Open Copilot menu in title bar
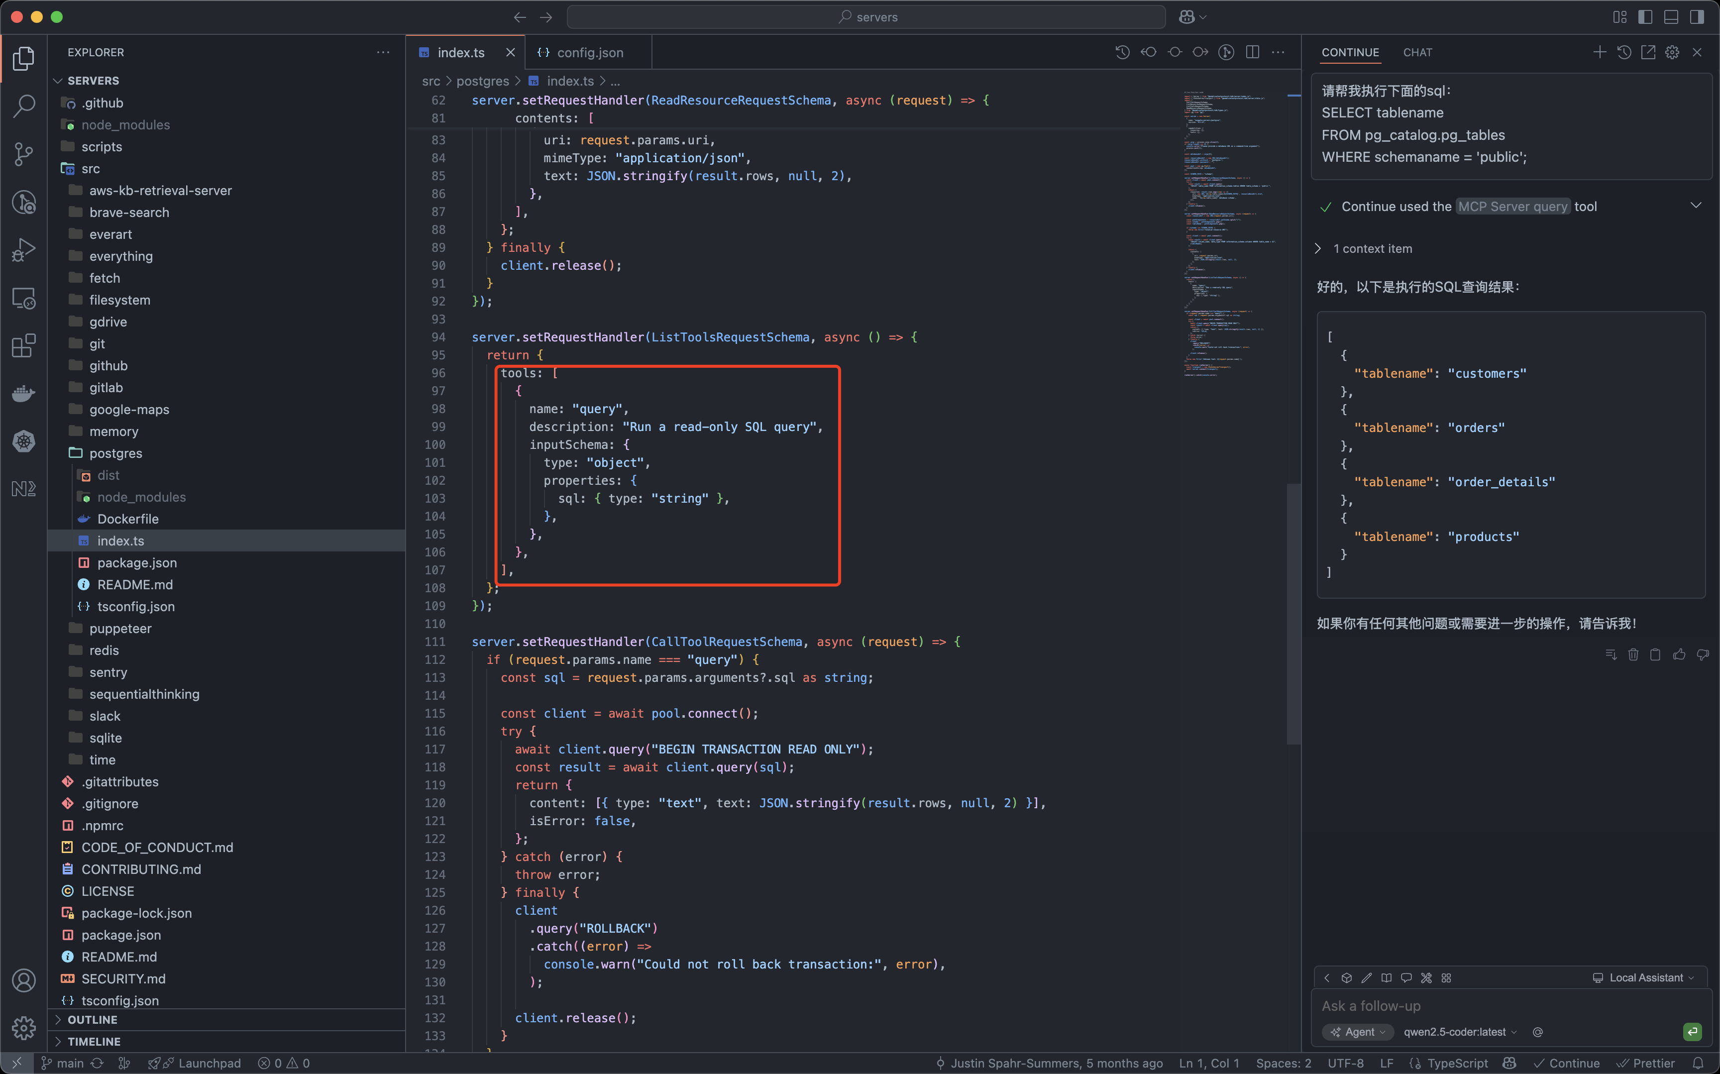This screenshot has width=1720, height=1074. coord(1192,17)
